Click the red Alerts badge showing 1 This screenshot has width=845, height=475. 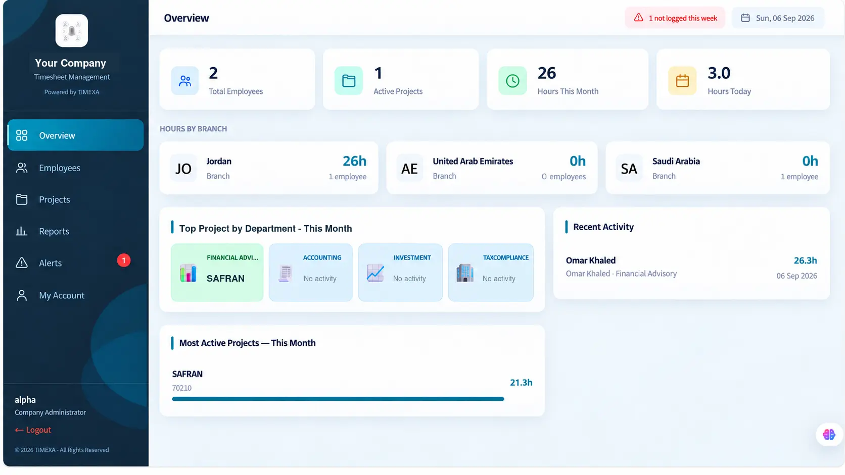click(x=124, y=260)
